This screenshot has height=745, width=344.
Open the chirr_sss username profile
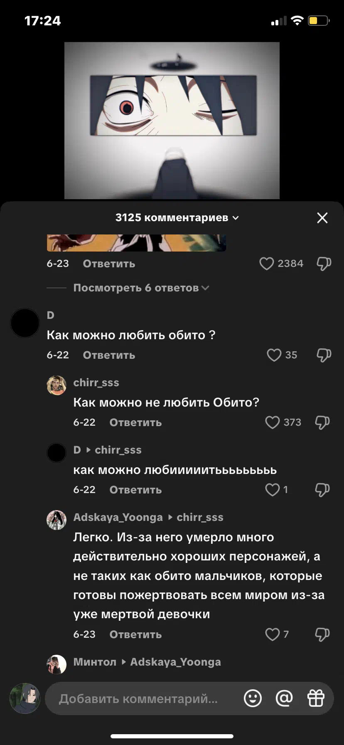coord(96,382)
